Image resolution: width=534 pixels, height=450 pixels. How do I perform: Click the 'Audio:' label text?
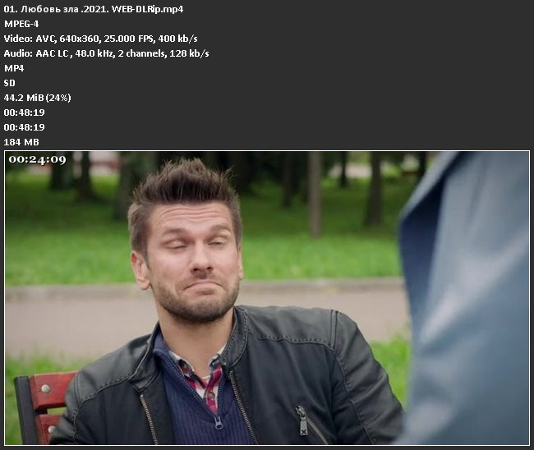[18, 53]
